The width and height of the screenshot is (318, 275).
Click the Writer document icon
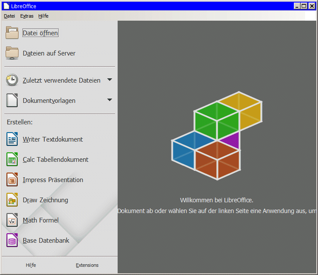click(x=12, y=139)
